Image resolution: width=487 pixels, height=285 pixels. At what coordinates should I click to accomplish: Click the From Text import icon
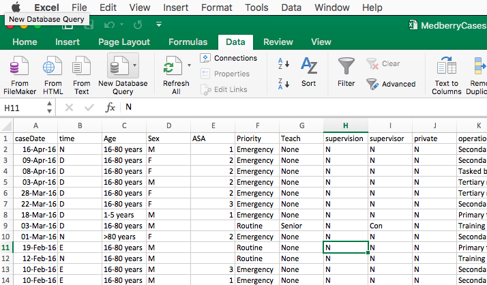[82, 74]
